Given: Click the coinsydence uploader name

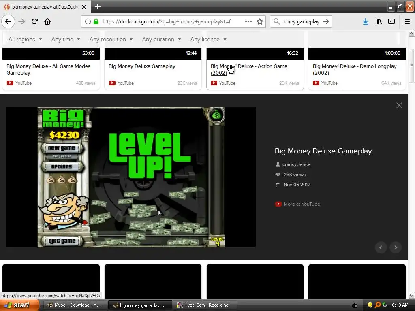Looking at the screenshot, I should tap(296, 164).
